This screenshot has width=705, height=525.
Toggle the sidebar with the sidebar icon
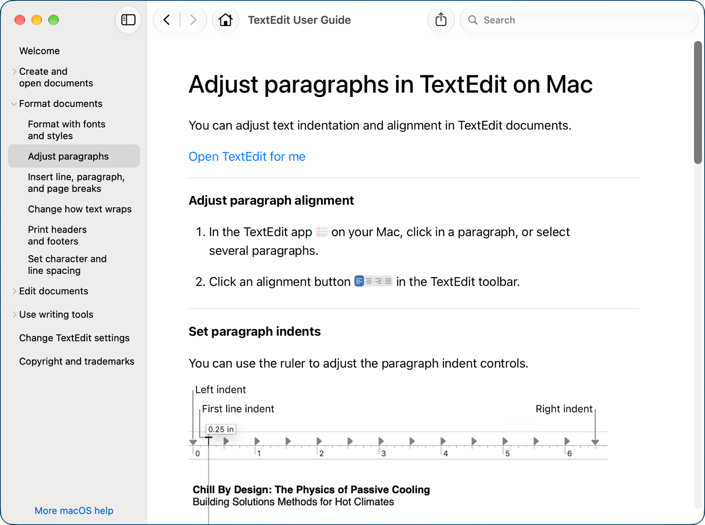click(128, 20)
